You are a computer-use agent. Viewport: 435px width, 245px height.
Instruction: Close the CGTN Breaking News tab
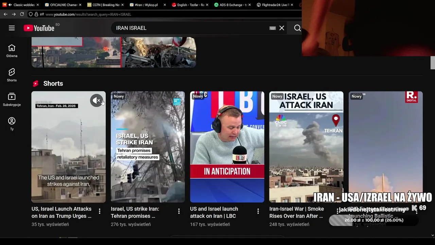[x=122, y=5]
